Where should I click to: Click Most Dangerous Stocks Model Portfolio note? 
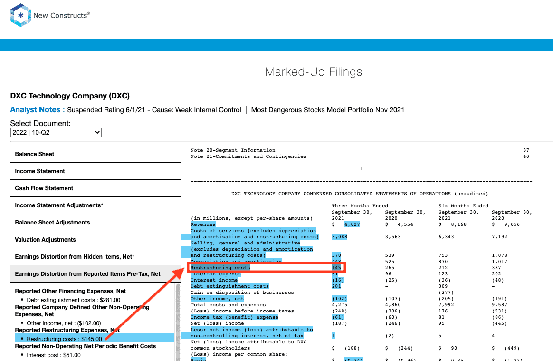point(328,110)
